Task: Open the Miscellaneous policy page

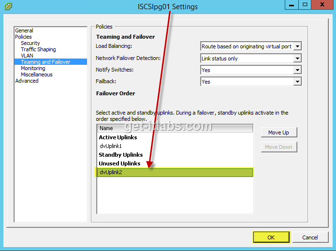Action: [x=37, y=74]
